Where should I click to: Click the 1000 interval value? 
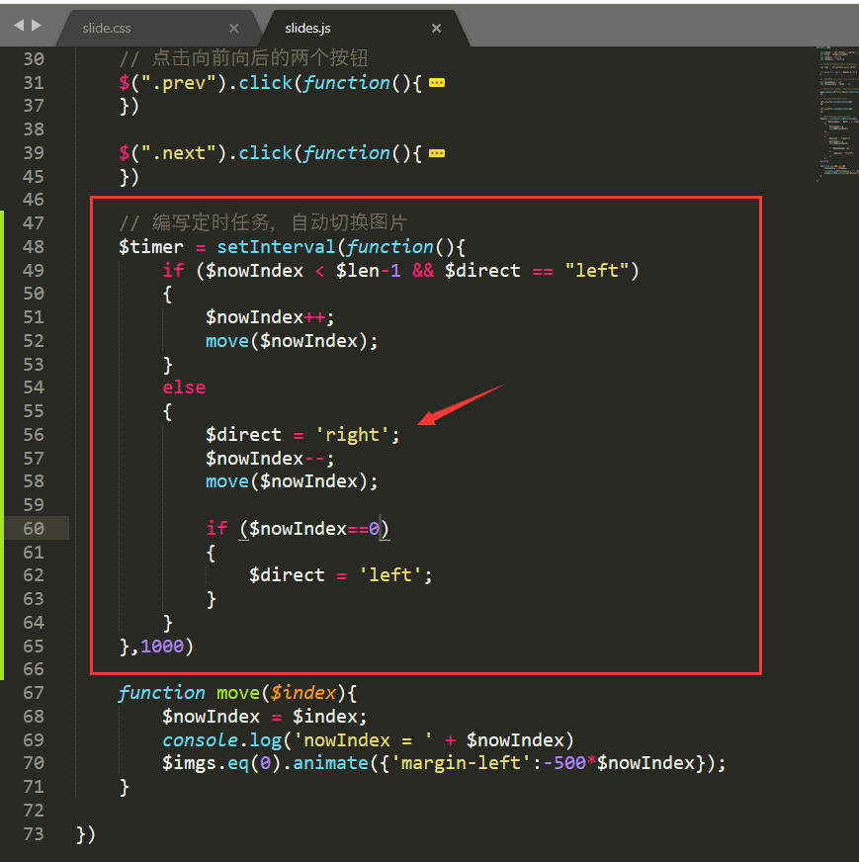coord(161,646)
